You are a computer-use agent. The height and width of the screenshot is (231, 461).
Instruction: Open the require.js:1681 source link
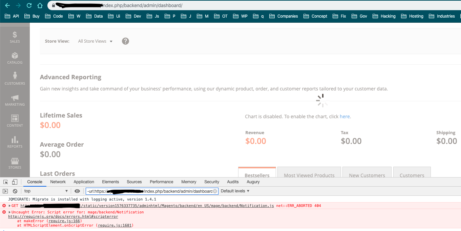click(x=115, y=225)
